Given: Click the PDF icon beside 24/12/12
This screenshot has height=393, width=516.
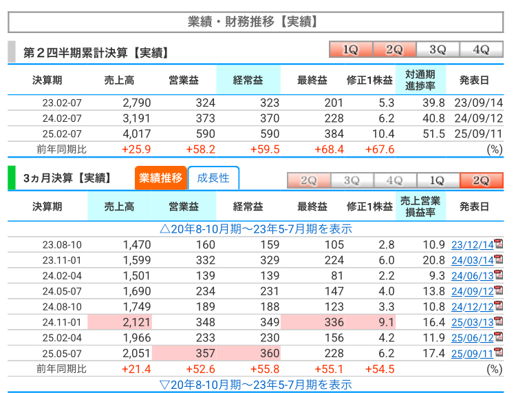Looking at the screenshot, I should (x=499, y=306).
